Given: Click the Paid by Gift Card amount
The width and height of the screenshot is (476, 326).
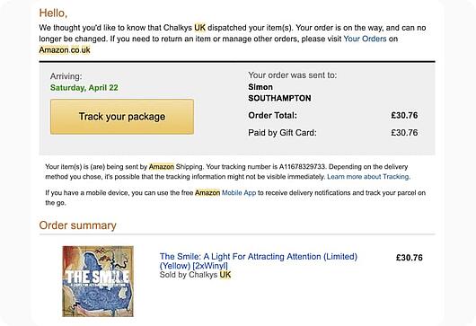Looking at the screenshot, I should click(x=404, y=133).
